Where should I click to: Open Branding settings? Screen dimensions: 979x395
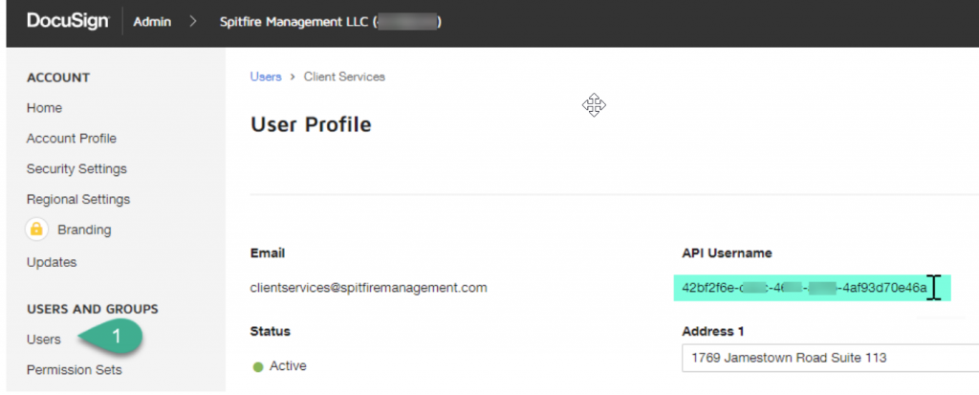[x=84, y=230]
